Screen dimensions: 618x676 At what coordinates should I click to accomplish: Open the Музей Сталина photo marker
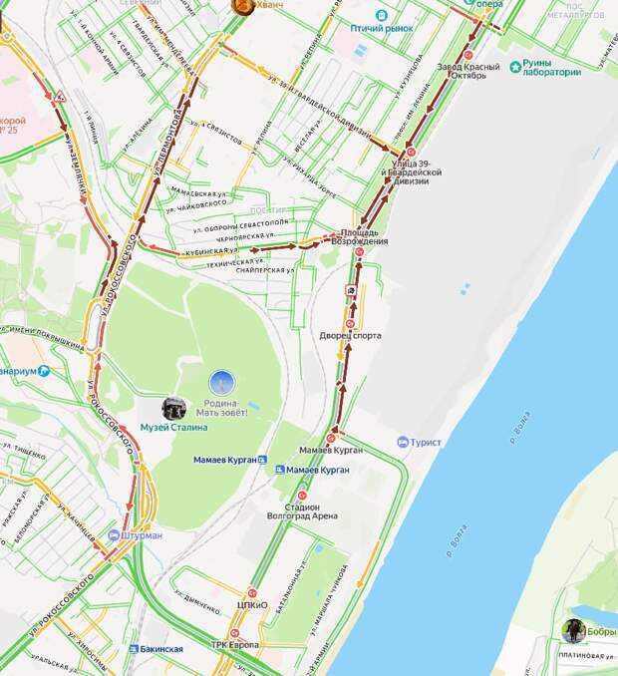click(x=174, y=409)
